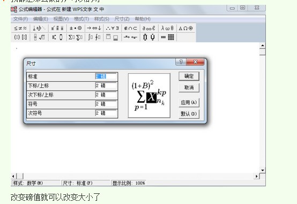Screen dimensions: 297x204
Task: Click the 符号 size input field
Action: click(106, 104)
